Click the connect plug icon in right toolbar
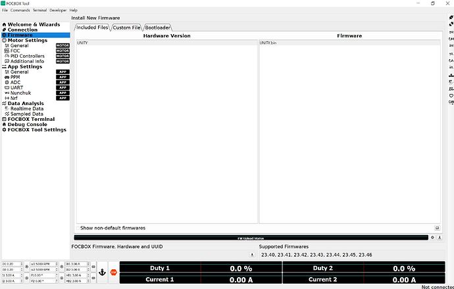The width and height of the screenshot is (454, 289). point(451,17)
